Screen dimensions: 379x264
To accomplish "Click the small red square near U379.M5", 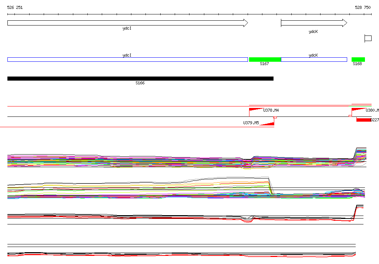I will pyautogui.click(x=275, y=117).
